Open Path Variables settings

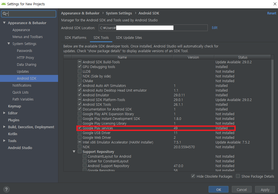23,99
